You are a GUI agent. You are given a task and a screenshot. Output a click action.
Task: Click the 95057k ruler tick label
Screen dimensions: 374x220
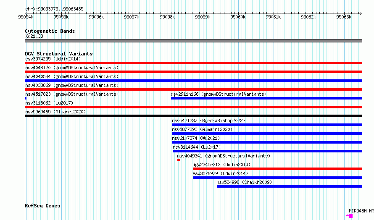(132, 17)
